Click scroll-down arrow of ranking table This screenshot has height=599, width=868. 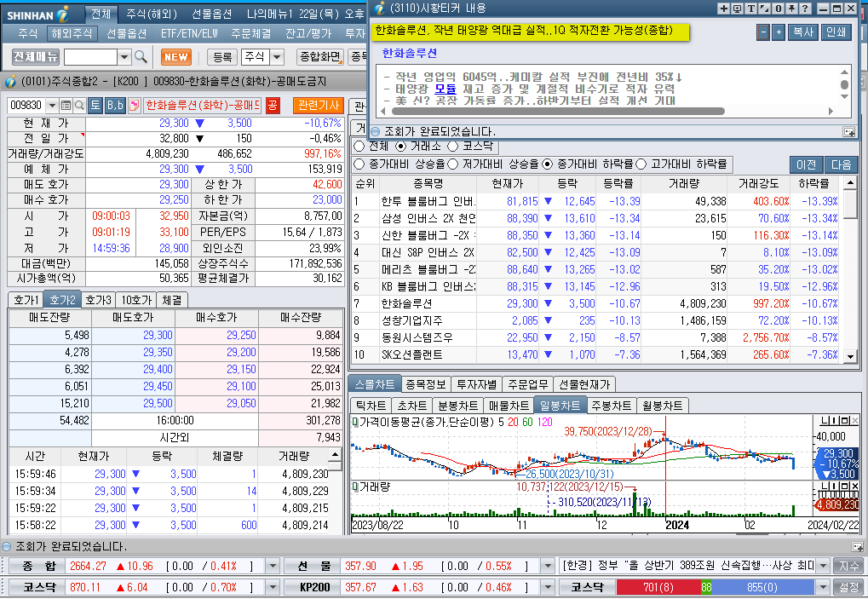(850, 357)
